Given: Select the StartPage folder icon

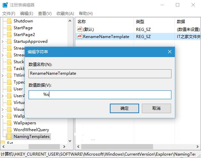Looking at the screenshot, I should [x=10, y=28].
